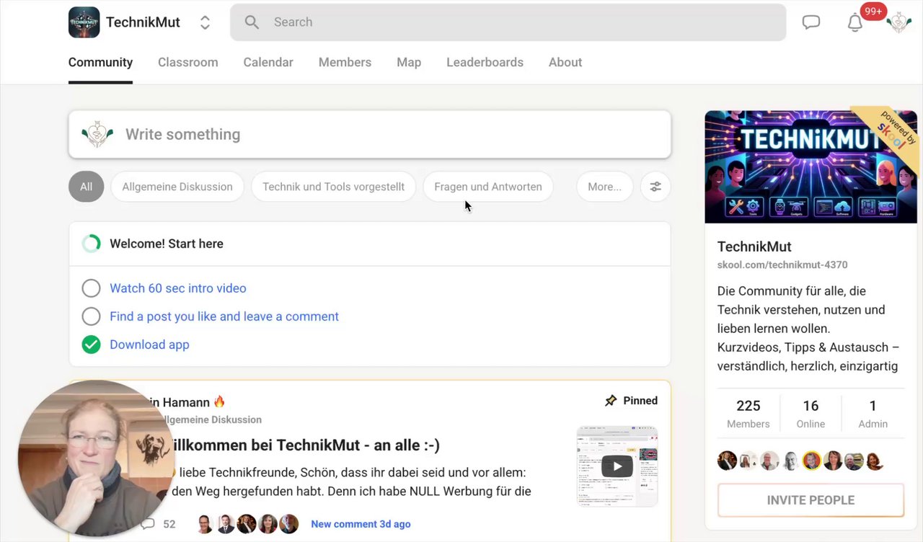
Task: Open the notifications bell
Action: click(855, 22)
